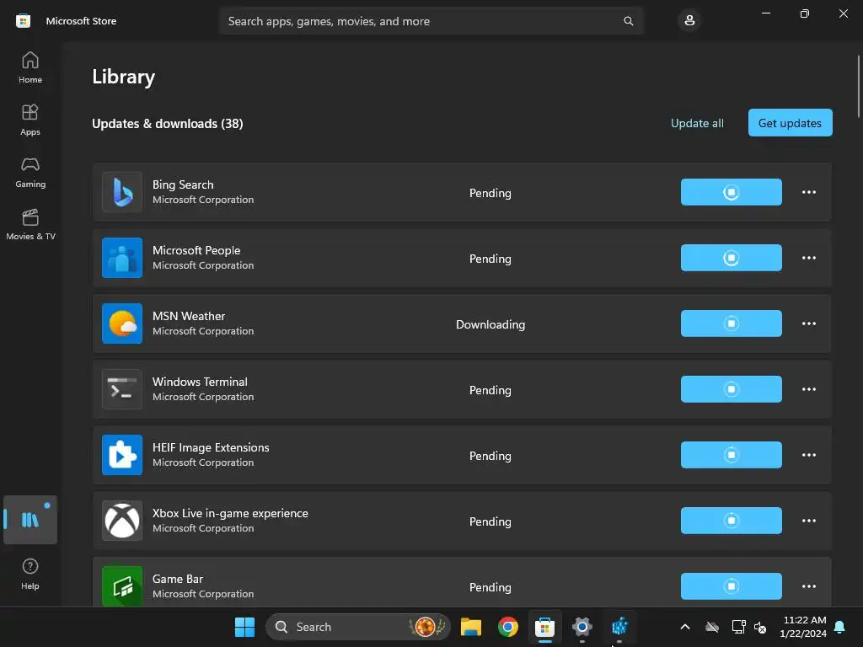Select the HEIF Image Extensions app name
The image size is (863, 647).
coord(211,447)
